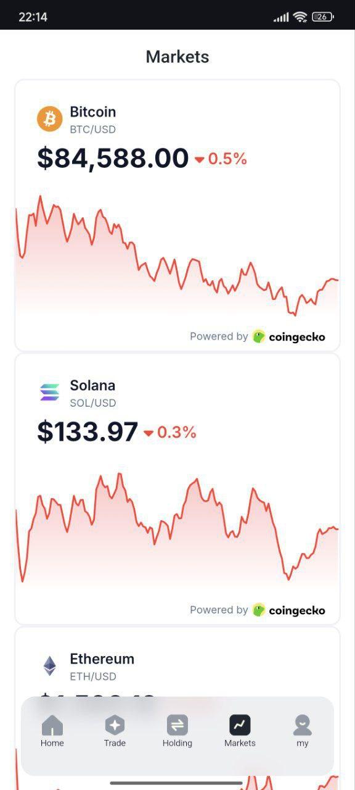
Task: Open the my profile avatar icon
Action: 303,725
